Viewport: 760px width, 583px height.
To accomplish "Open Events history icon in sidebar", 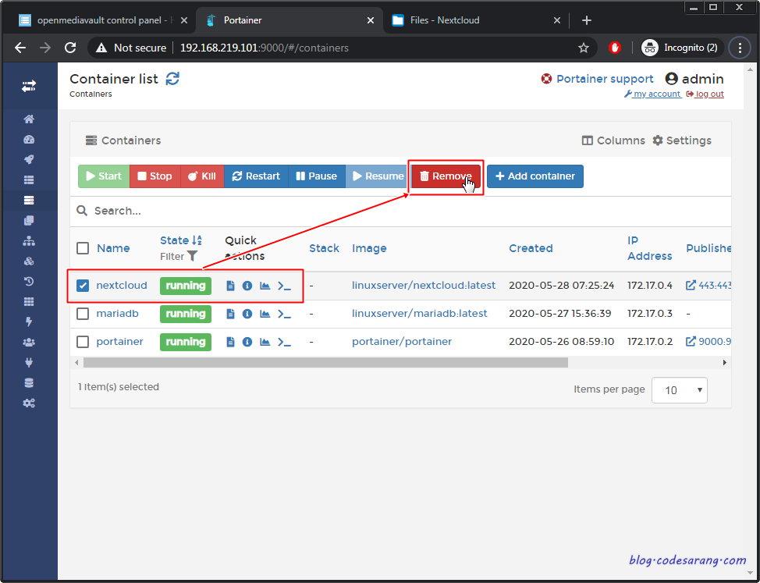I will [29, 282].
